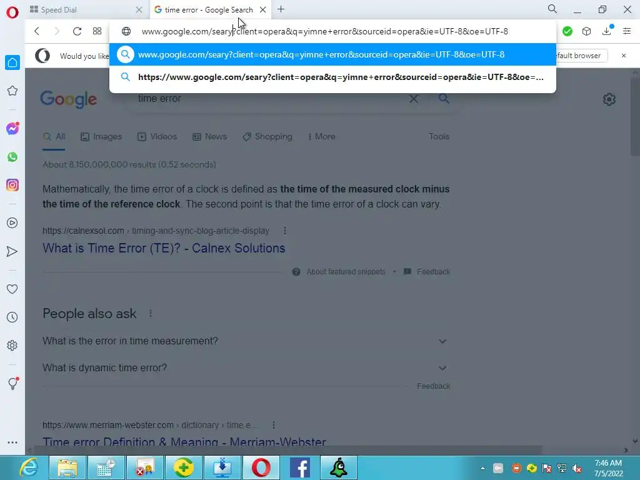This screenshot has width=640, height=480.
Task: Open Speed Dial grid icon in toolbar
Action: [x=97, y=31]
